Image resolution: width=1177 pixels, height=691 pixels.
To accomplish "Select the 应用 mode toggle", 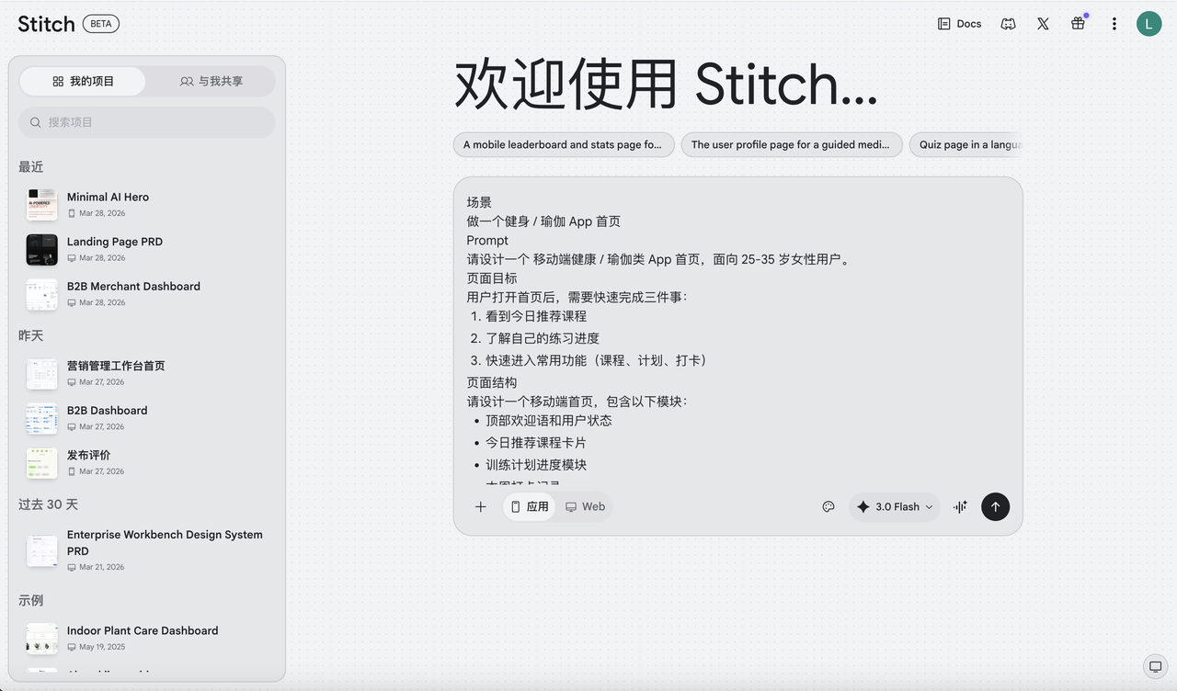I will coord(530,506).
